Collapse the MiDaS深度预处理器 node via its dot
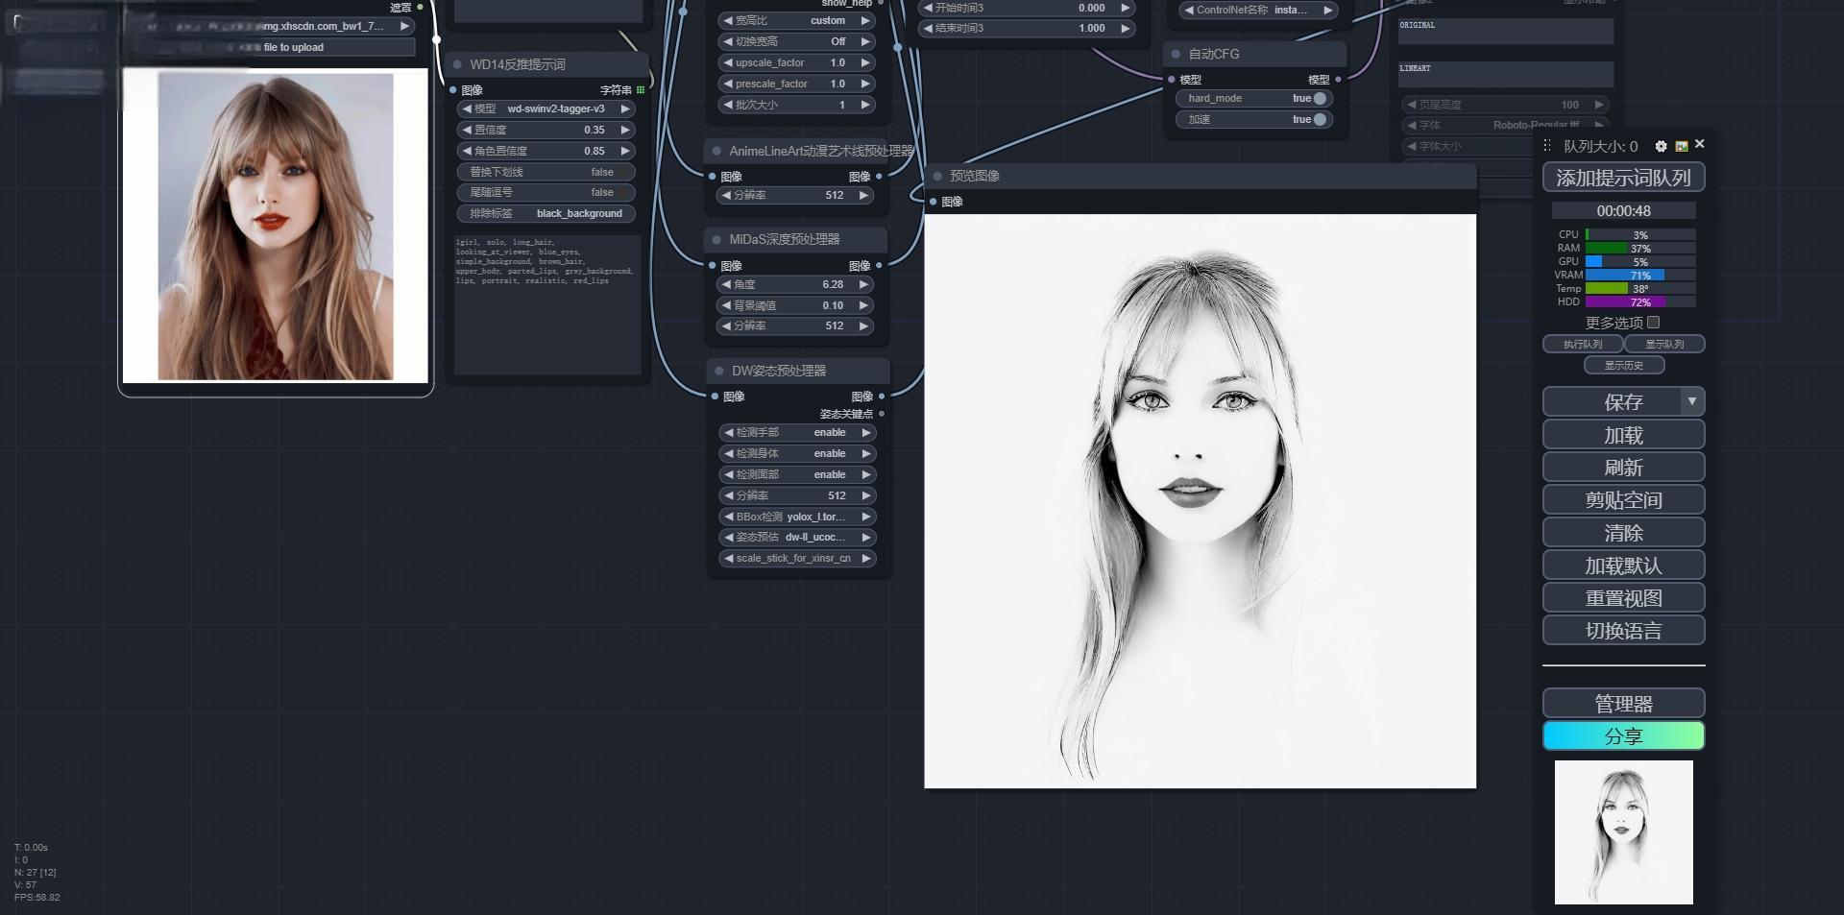The image size is (1844, 915). (x=716, y=240)
